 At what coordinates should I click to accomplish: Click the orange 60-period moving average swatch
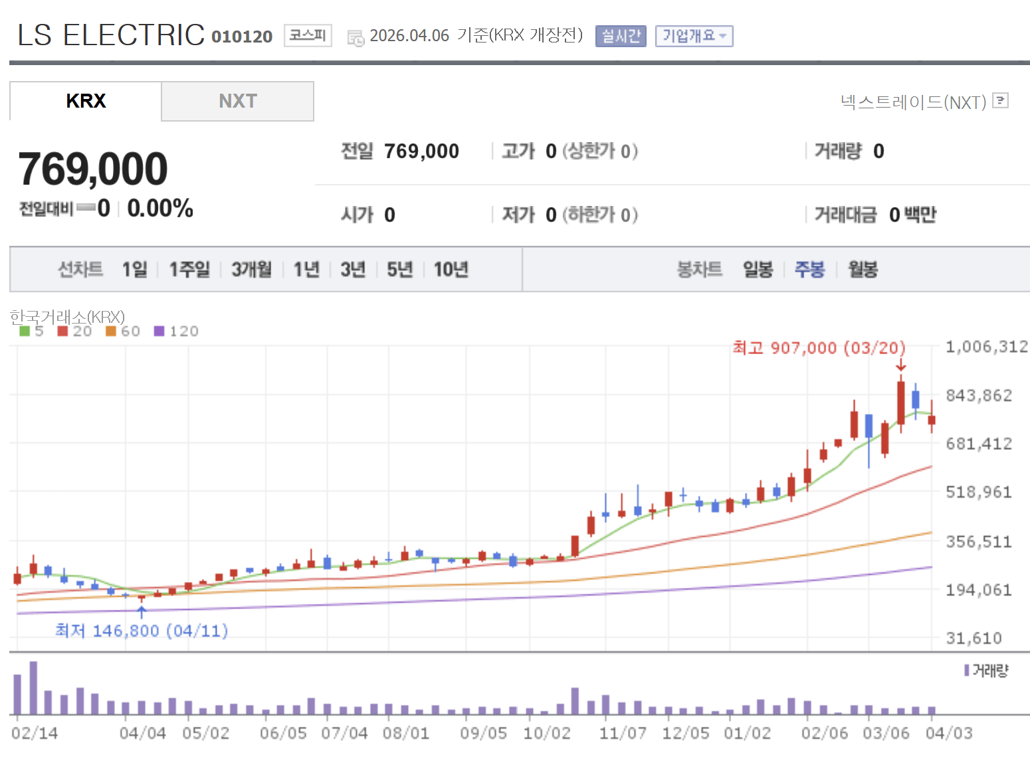coord(111,331)
